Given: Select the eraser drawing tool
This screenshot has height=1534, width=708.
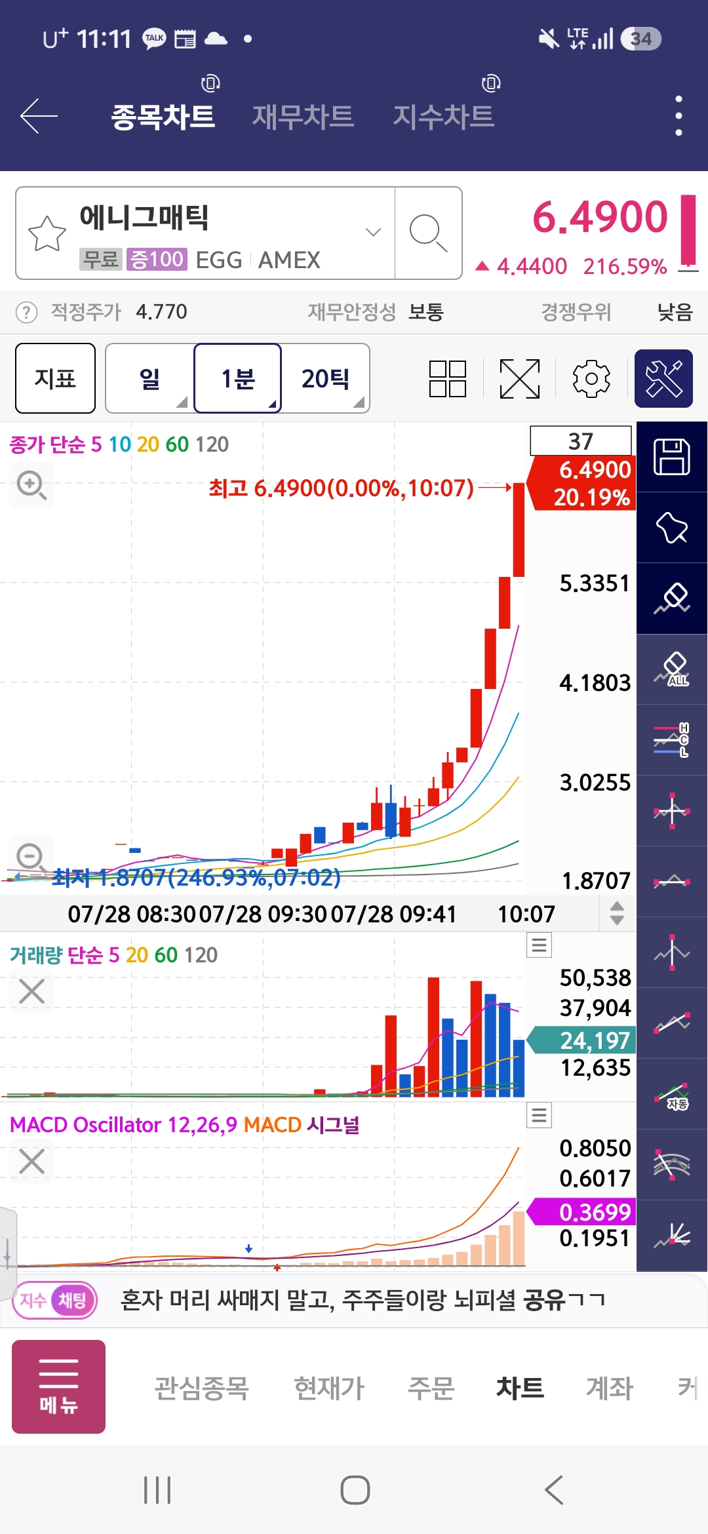Looking at the screenshot, I should click(672, 599).
